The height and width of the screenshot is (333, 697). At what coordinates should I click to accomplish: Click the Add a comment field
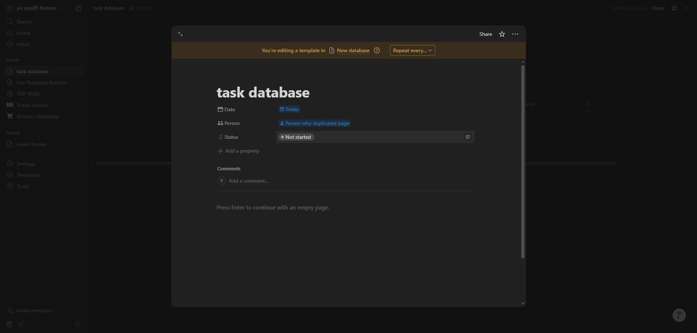coord(249,181)
